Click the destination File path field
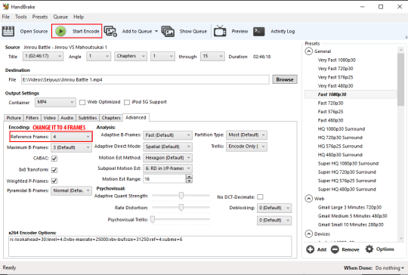The height and width of the screenshot is (275, 408). [145, 79]
